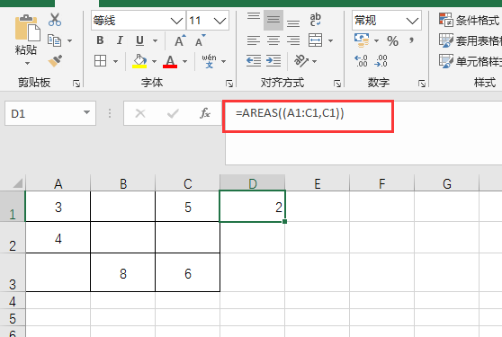The width and height of the screenshot is (502, 337).
Task: Open the 条件格式 conditional formatting menu
Action: [470, 20]
